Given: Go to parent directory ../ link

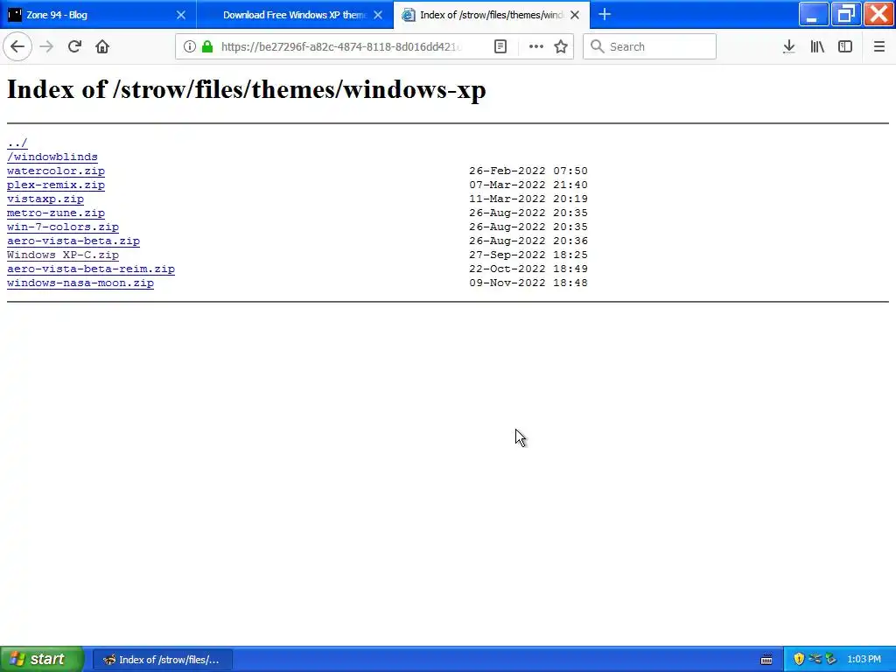Looking at the screenshot, I should (x=17, y=143).
